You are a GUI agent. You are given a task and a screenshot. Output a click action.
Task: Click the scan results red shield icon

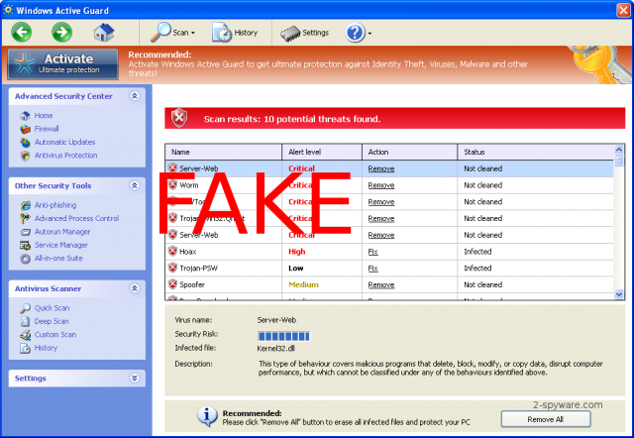[x=179, y=118]
